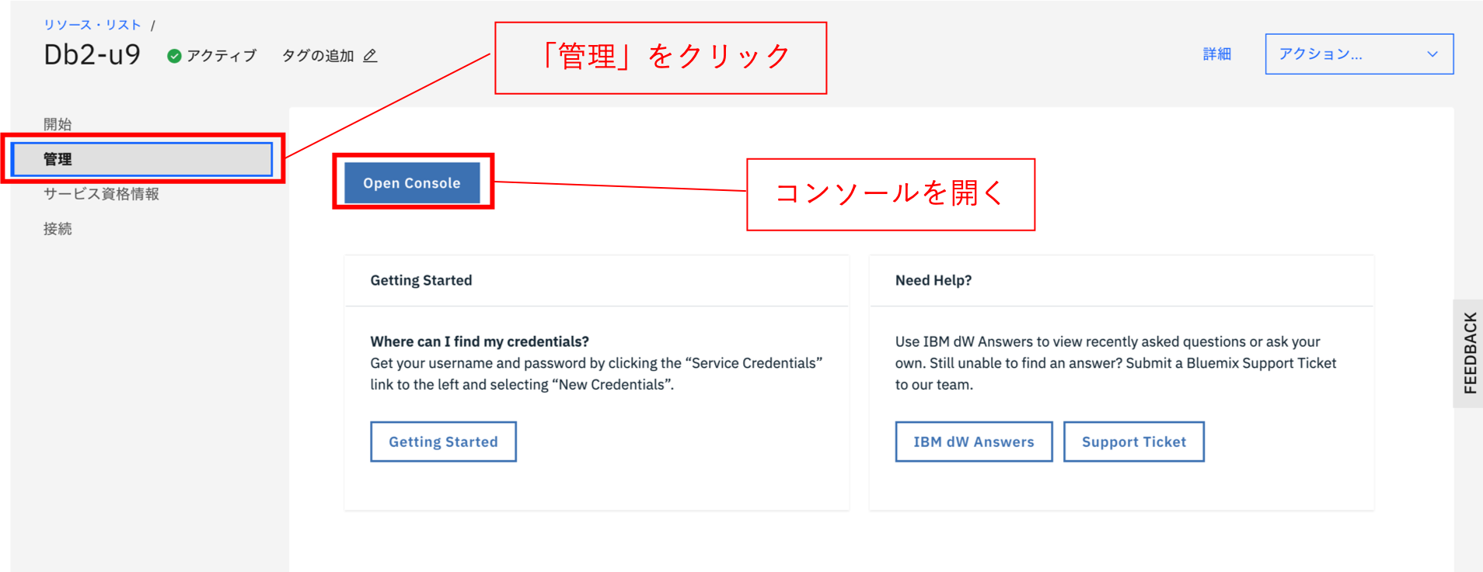Image resolution: width=1483 pixels, height=572 pixels.
Task: Click the Support Ticket button
Action: [x=1133, y=441]
